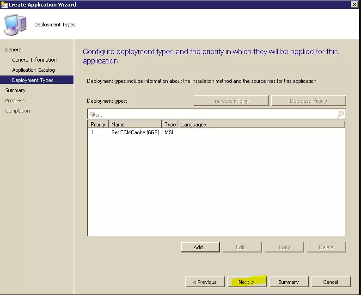Select the Progress step in sidebar
The width and height of the screenshot is (361, 295).
(x=15, y=100)
